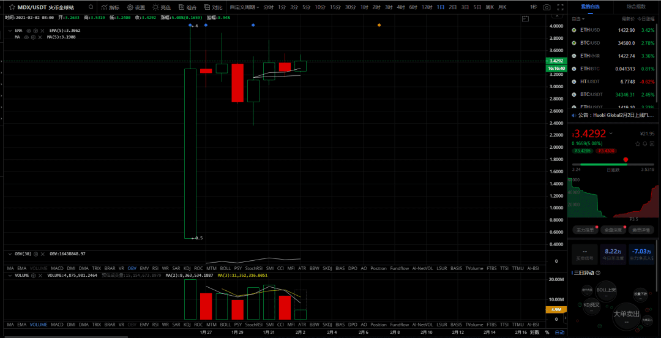661x338 pixels.
Task: Click star icon below ¥21.95
Action: tap(637, 143)
